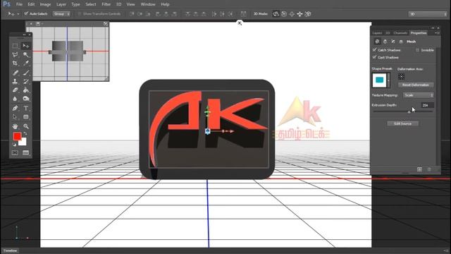Toggle Quick Mask mode

(x=15, y=152)
